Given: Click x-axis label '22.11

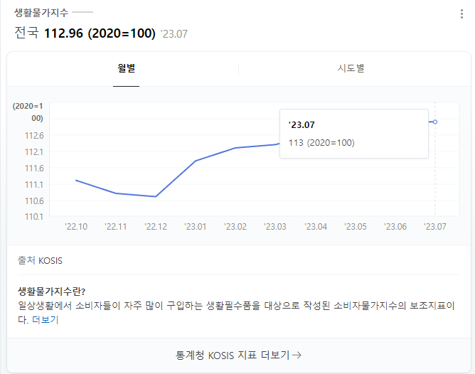Looking at the screenshot, I should [x=116, y=227].
